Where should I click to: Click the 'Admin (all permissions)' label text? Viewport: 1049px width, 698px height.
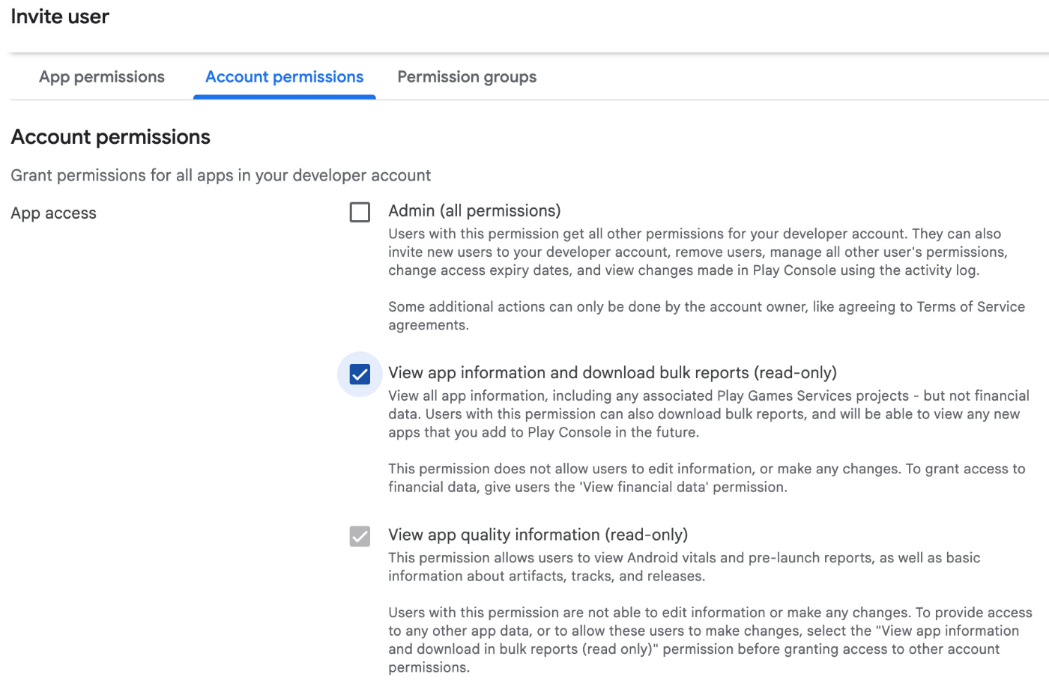pyautogui.click(x=474, y=211)
